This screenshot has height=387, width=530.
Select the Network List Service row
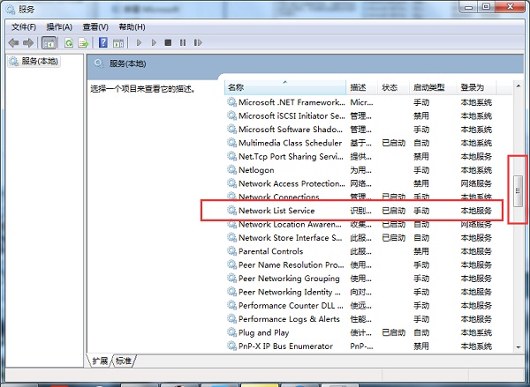pos(276,211)
